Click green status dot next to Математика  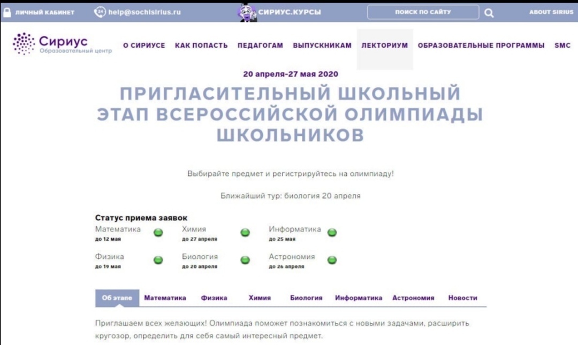158,233
